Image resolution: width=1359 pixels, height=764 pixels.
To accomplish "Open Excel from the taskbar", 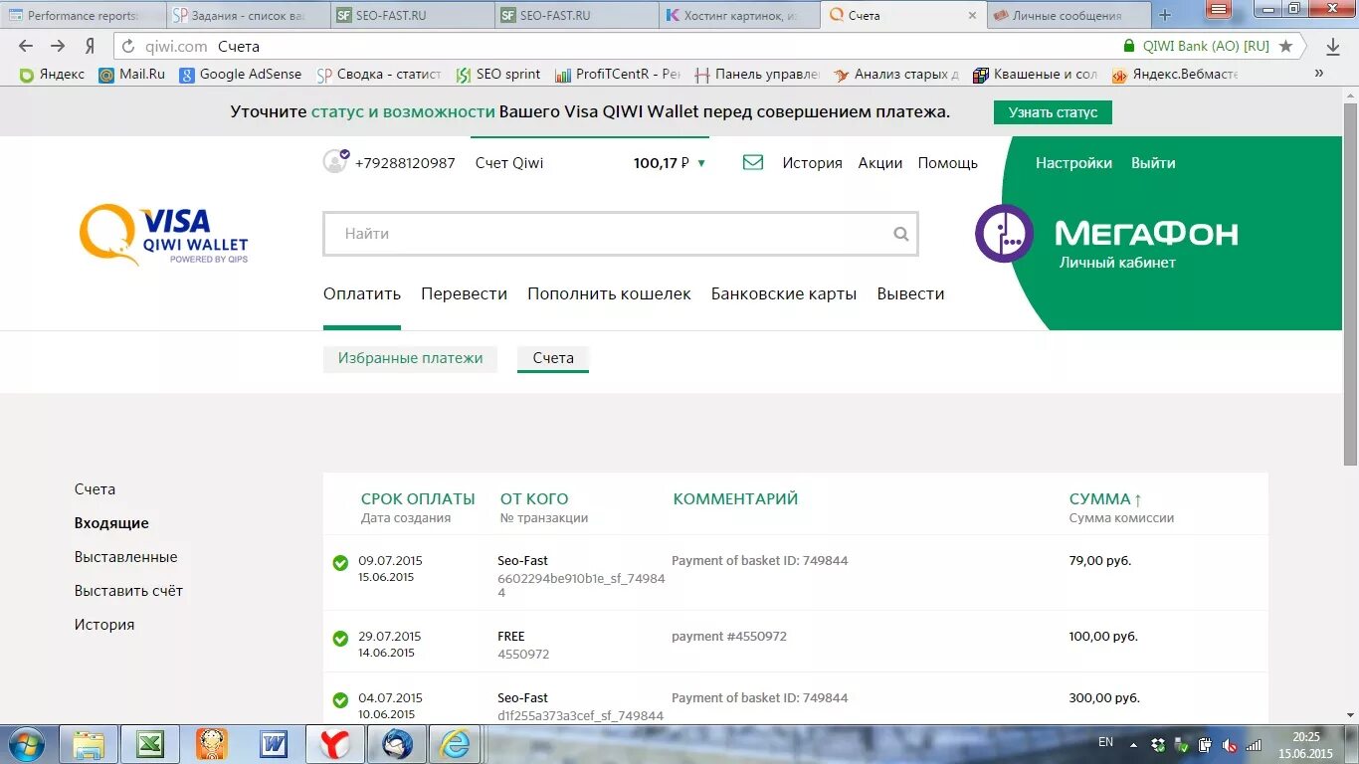I will click(150, 744).
